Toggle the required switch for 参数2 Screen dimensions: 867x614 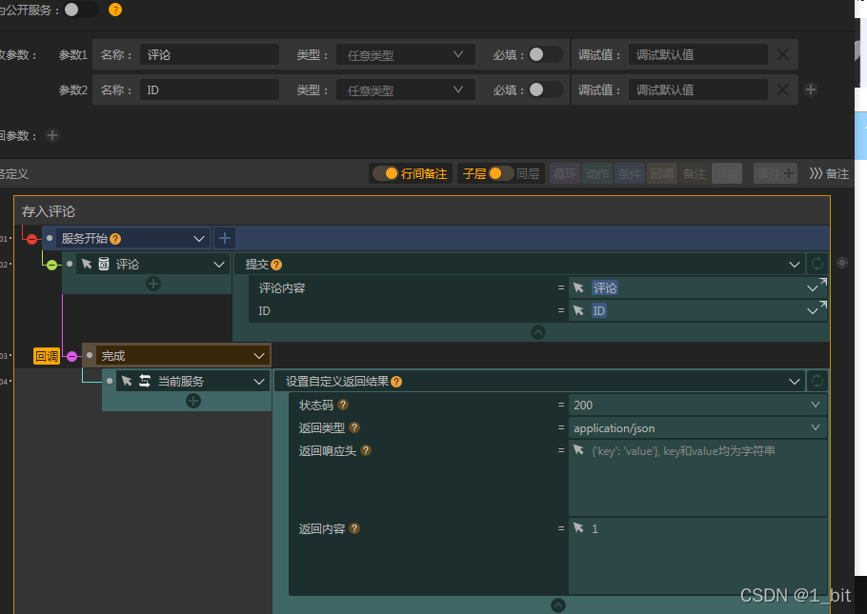click(545, 89)
